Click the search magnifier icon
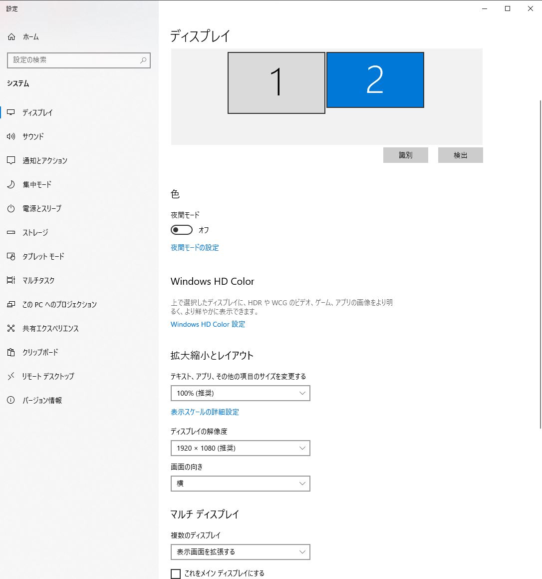This screenshot has height=579, width=542. click(143, 60)
